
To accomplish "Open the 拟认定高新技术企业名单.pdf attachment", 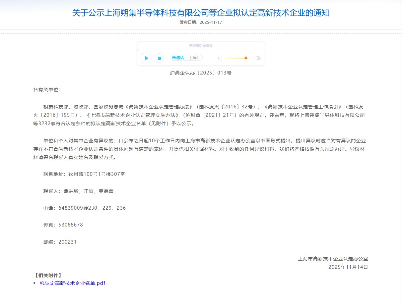I will pos(72,283).
